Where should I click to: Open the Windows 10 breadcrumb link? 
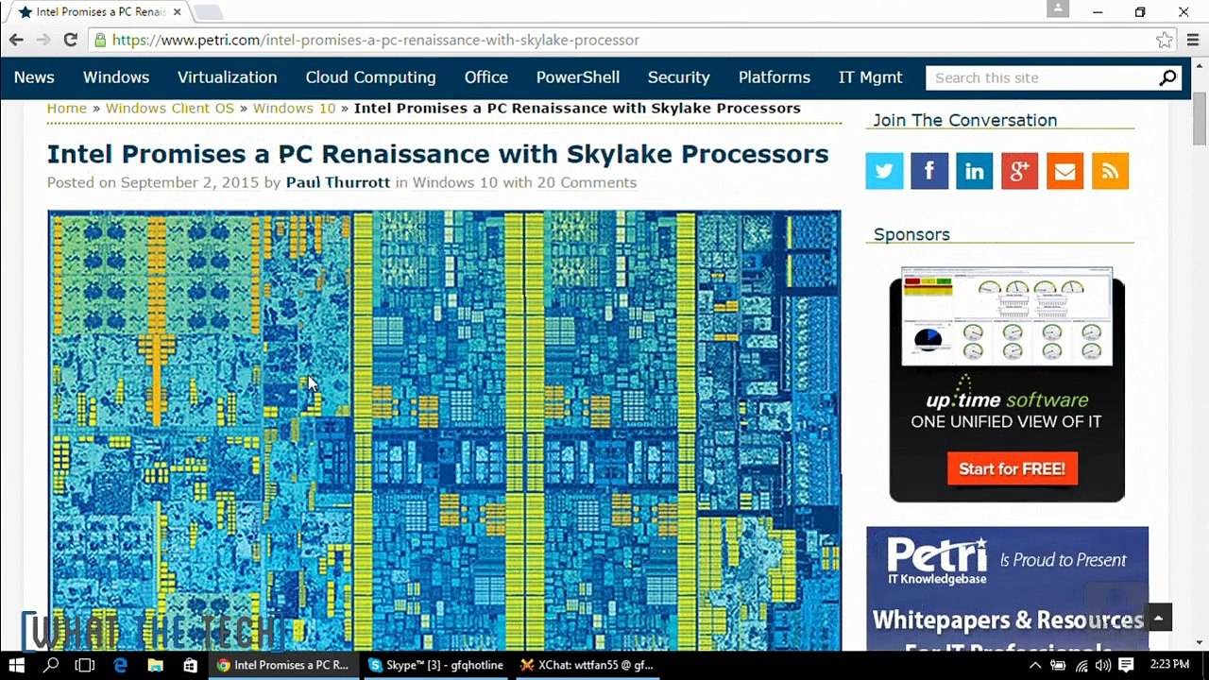click(x=294, y=108)
